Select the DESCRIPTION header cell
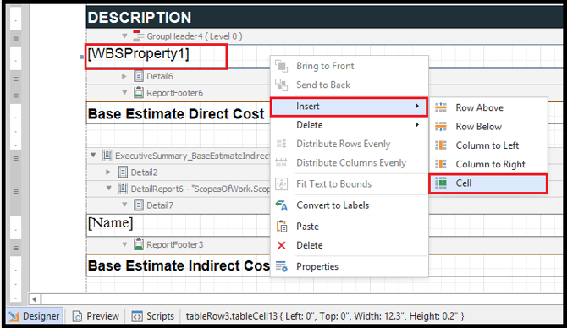 coord(324,17)
